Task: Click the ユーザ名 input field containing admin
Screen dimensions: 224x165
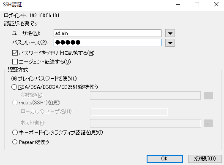Action: pos(107,33)
